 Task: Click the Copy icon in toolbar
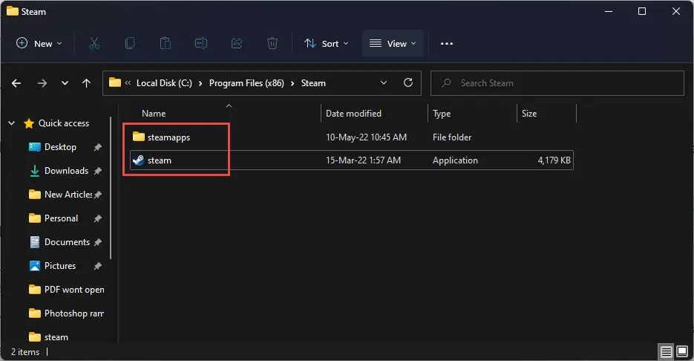coord(130,43)
